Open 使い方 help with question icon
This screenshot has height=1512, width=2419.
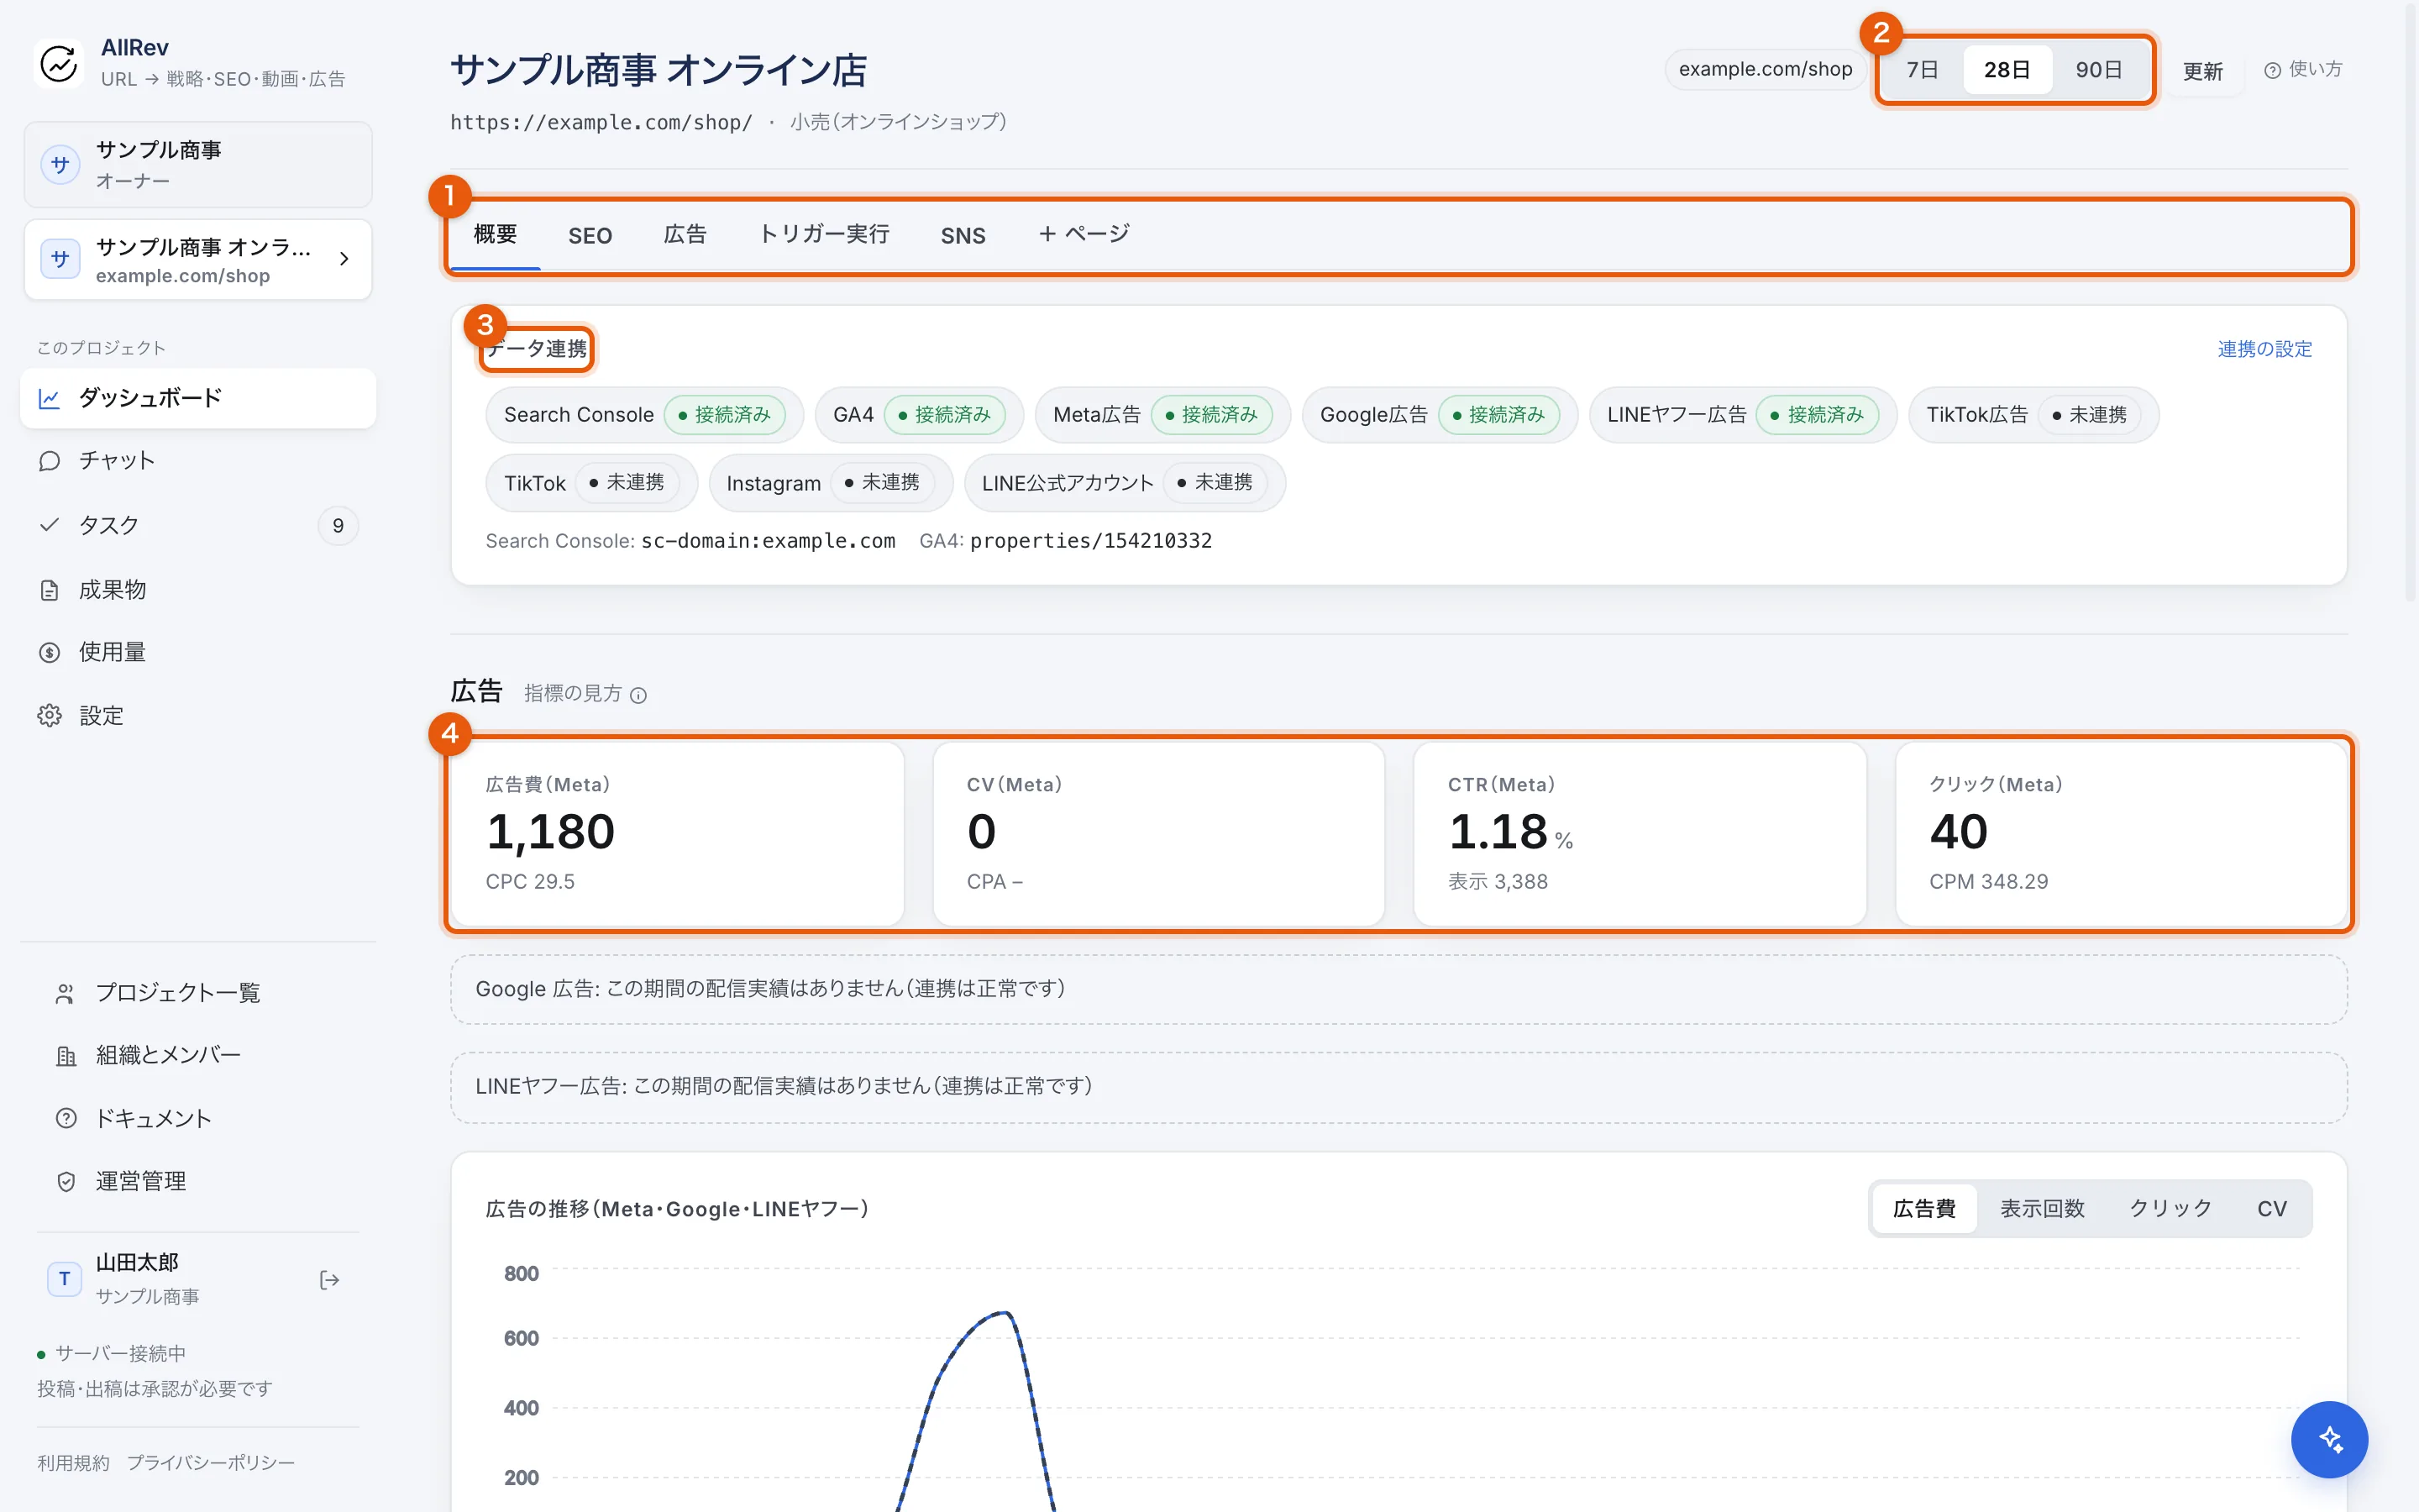click(x=2303, y=69)
